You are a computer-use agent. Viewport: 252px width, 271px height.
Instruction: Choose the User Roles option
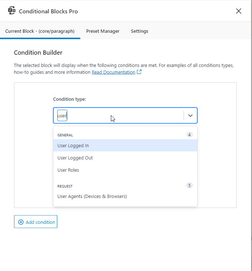pos(125,170)
